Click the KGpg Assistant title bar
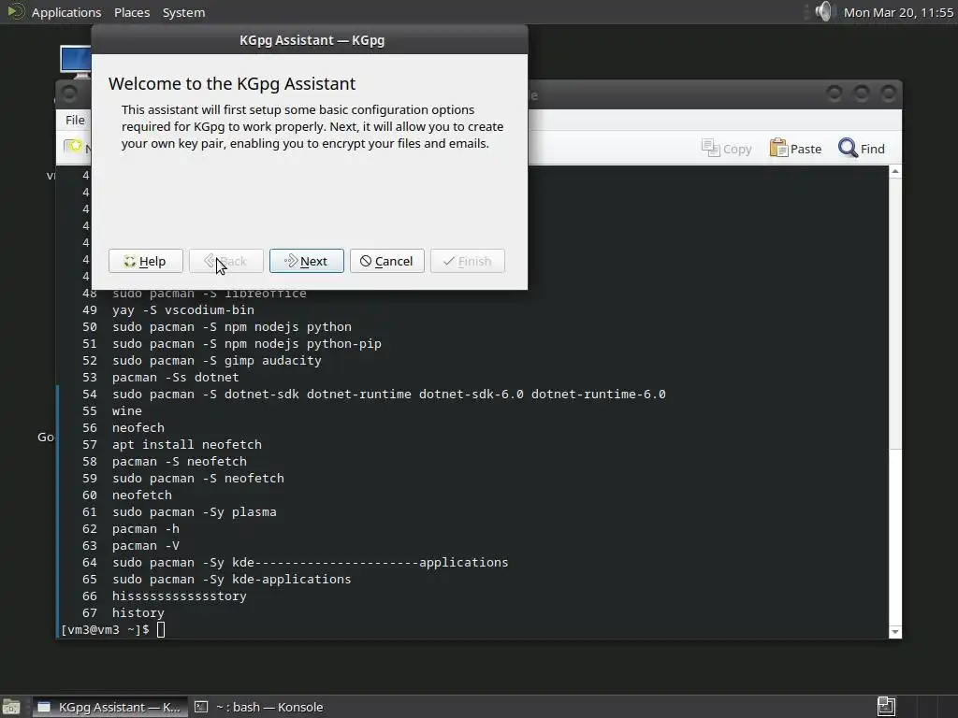958x718 pixels. pyautogui.click(x=310, y=40)
